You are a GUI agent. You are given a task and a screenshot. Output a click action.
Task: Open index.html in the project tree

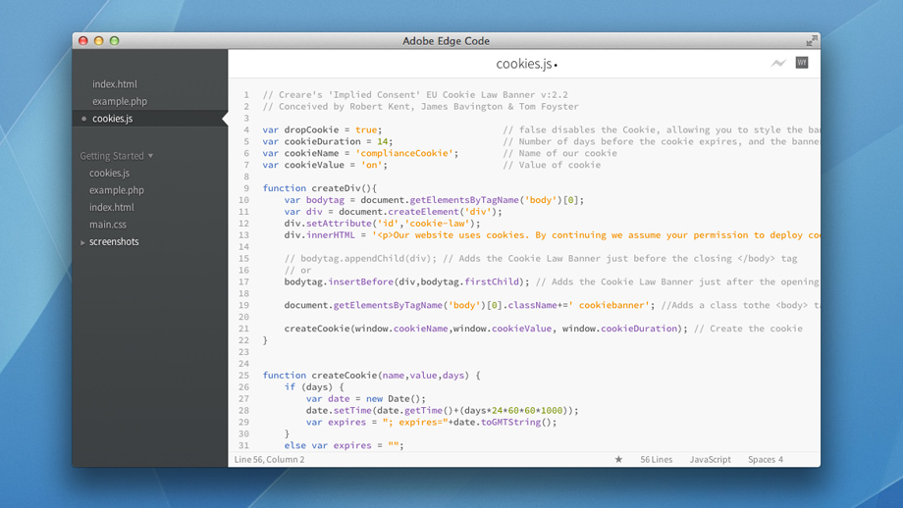(112, 207)
